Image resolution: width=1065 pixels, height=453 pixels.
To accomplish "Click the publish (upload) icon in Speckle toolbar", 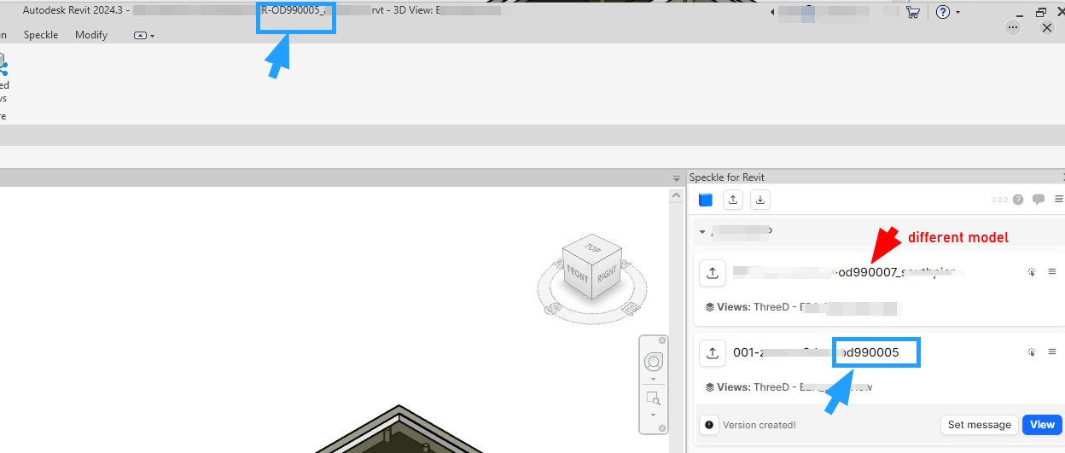I will (x=732, y=200).
